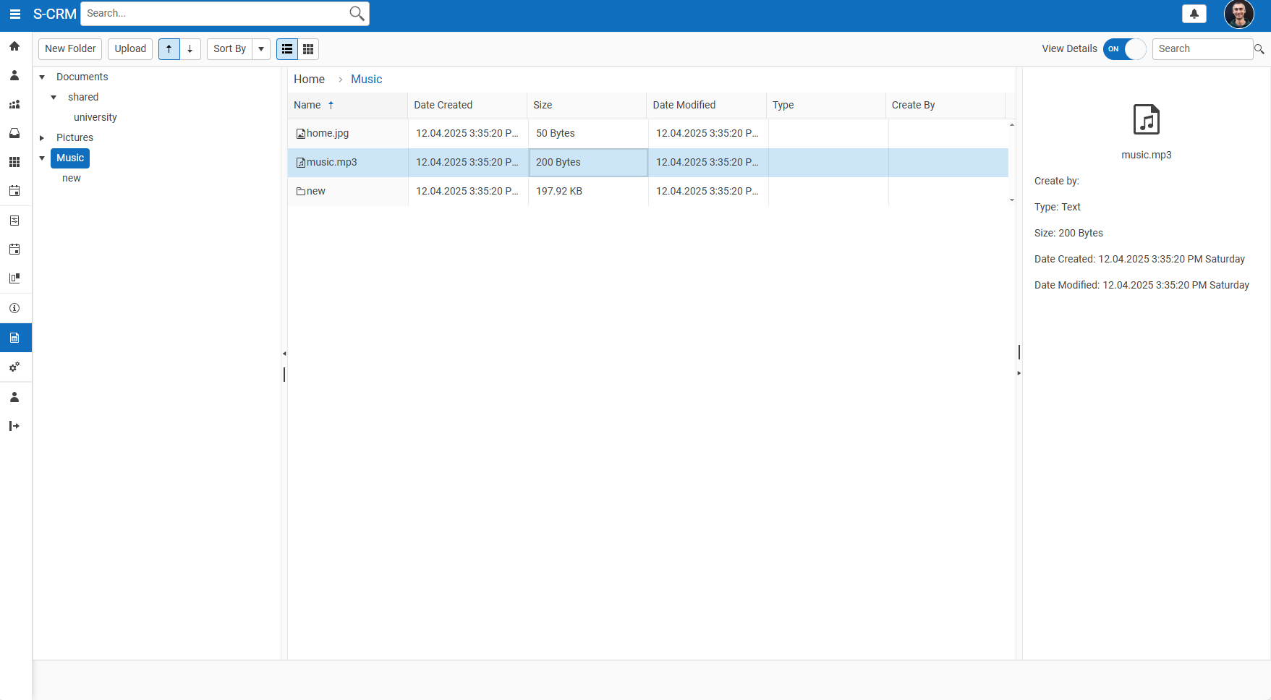Open the info circle sidebar icon
The width and height of the screenshot is (1271, 700).
point(14,308)
